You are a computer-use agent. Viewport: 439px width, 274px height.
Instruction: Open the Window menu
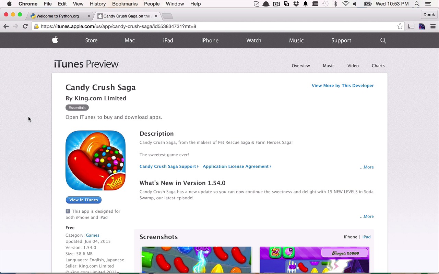click(175, 4)
